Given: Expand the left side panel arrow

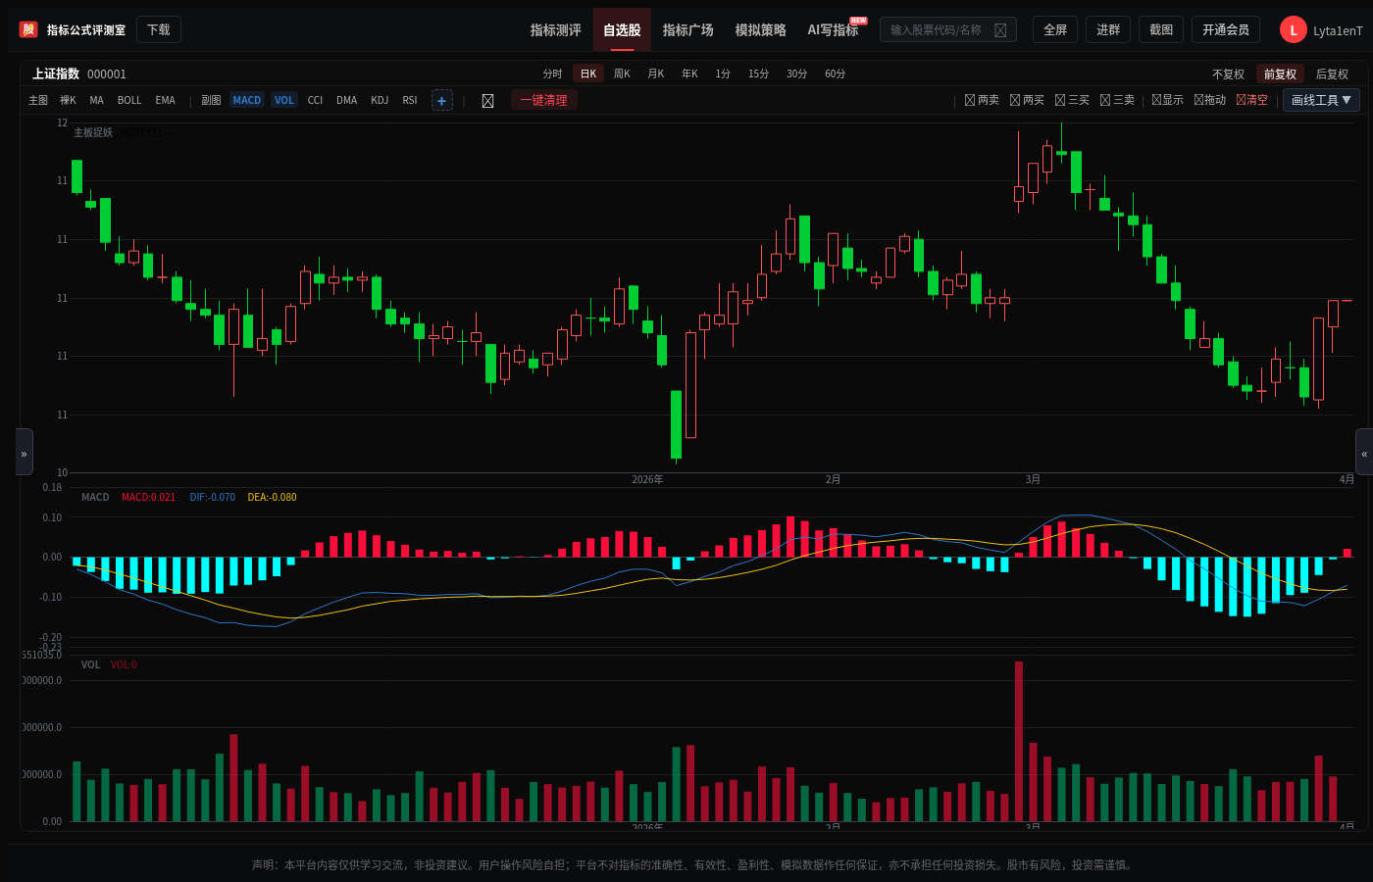Looking at the screenshot, I should tap(25, 452).
